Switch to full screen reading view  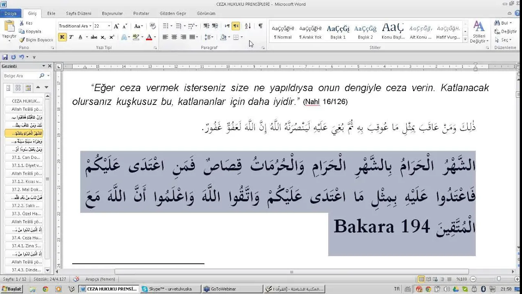coord(429,279)
